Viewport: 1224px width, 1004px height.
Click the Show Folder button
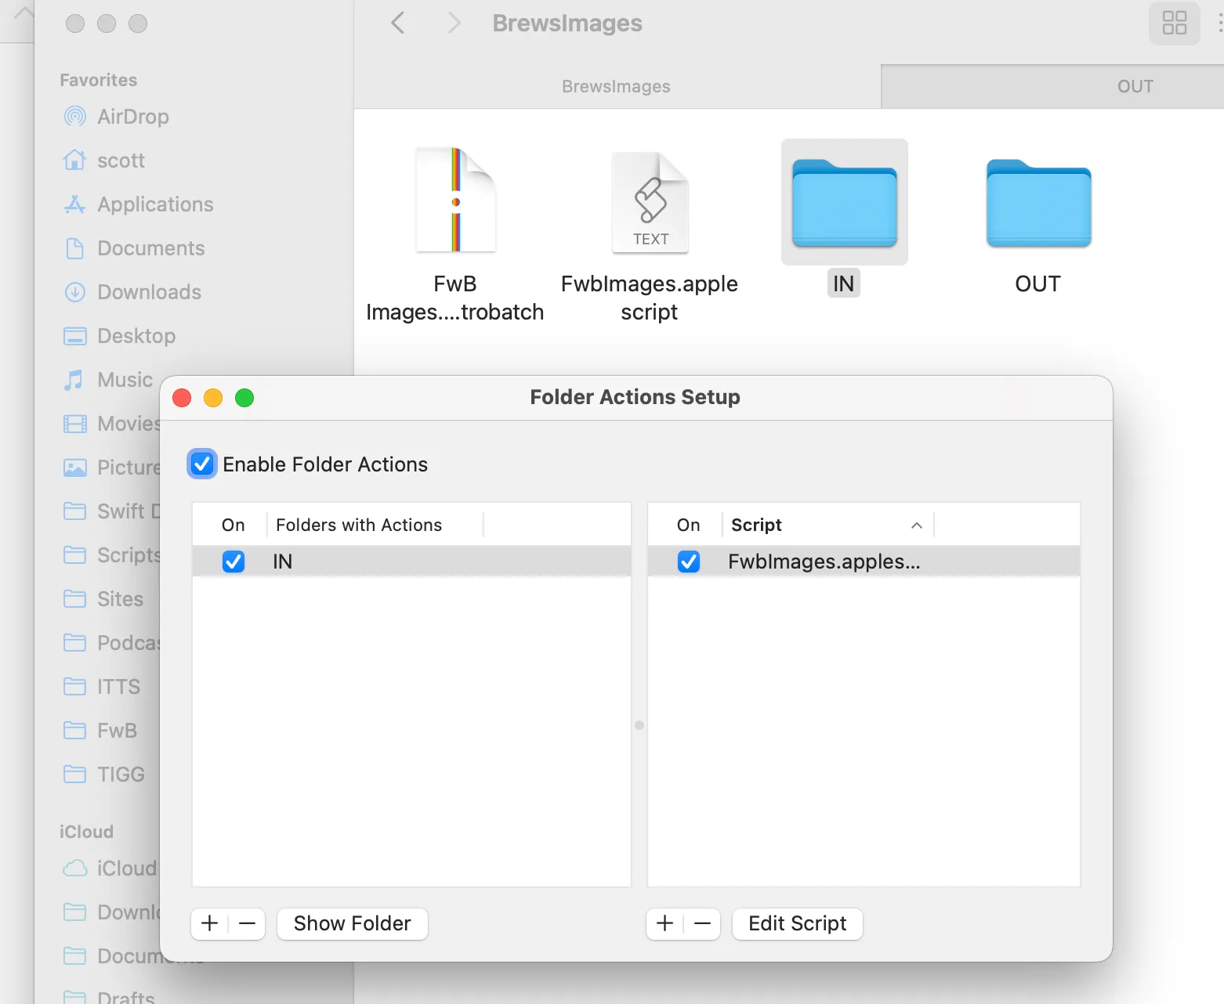[x=352, y=923]
